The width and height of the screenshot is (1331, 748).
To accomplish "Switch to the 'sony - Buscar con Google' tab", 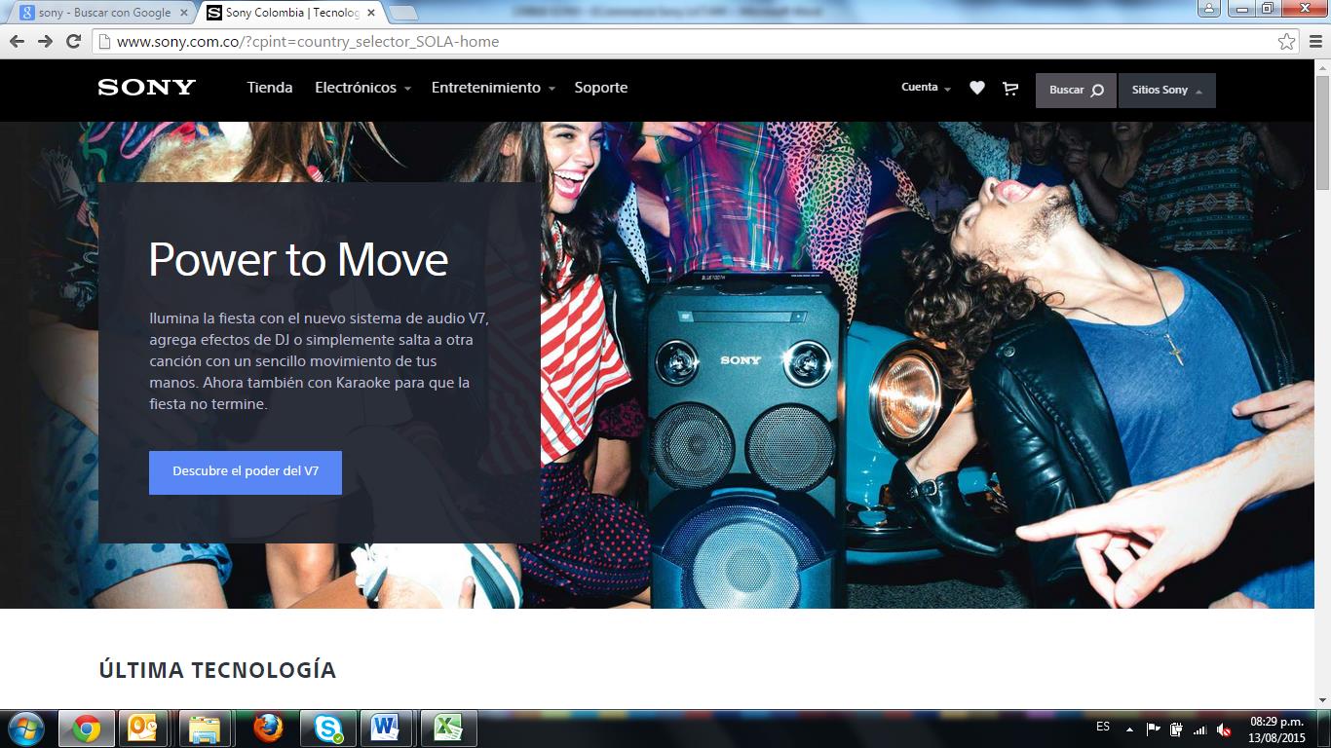I will [102, 13].
